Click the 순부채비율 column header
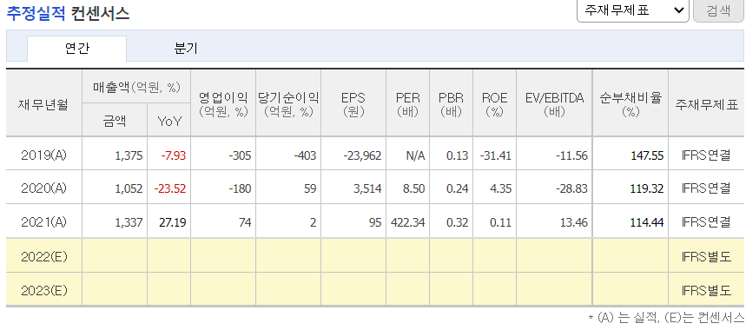This screenshot has width=746, height=330. (630, 104)
